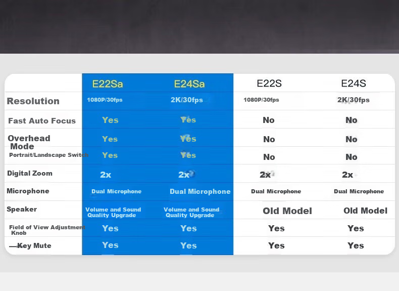Screen dimensions: 399x291
Task: Click Fast Auto Focus Yes for E24Sa
Action: pyautogui.click(x=188, y=119)
